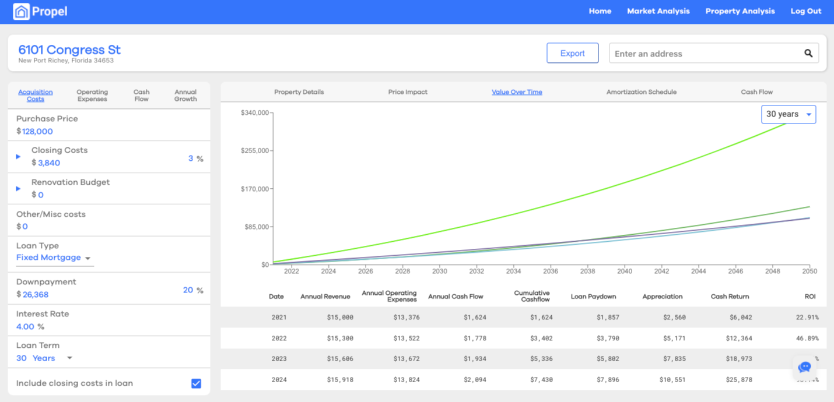This screenshot has height=402, width=834.
Task: Click the 6101 Congress St address title
Action: point(69,50)
